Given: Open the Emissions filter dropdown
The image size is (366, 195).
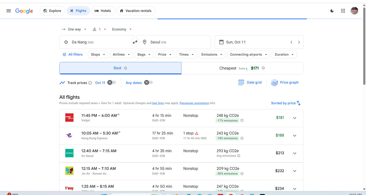Looking at the screenshot, I should [x=212, y=54].
